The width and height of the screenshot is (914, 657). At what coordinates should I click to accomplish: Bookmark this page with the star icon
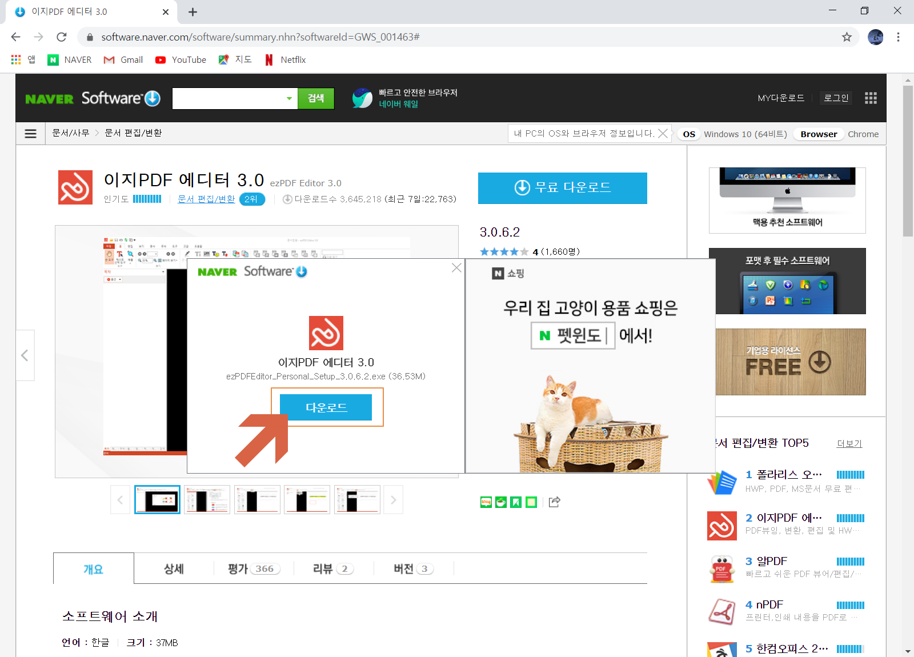click(847, 37)
